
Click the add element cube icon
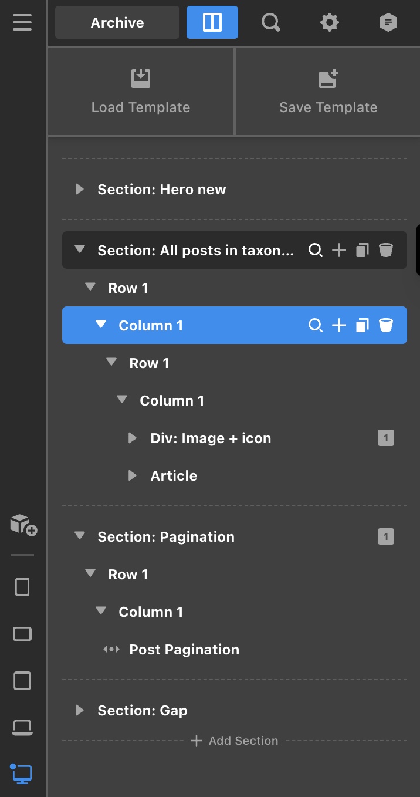click(x=23, y=524)
